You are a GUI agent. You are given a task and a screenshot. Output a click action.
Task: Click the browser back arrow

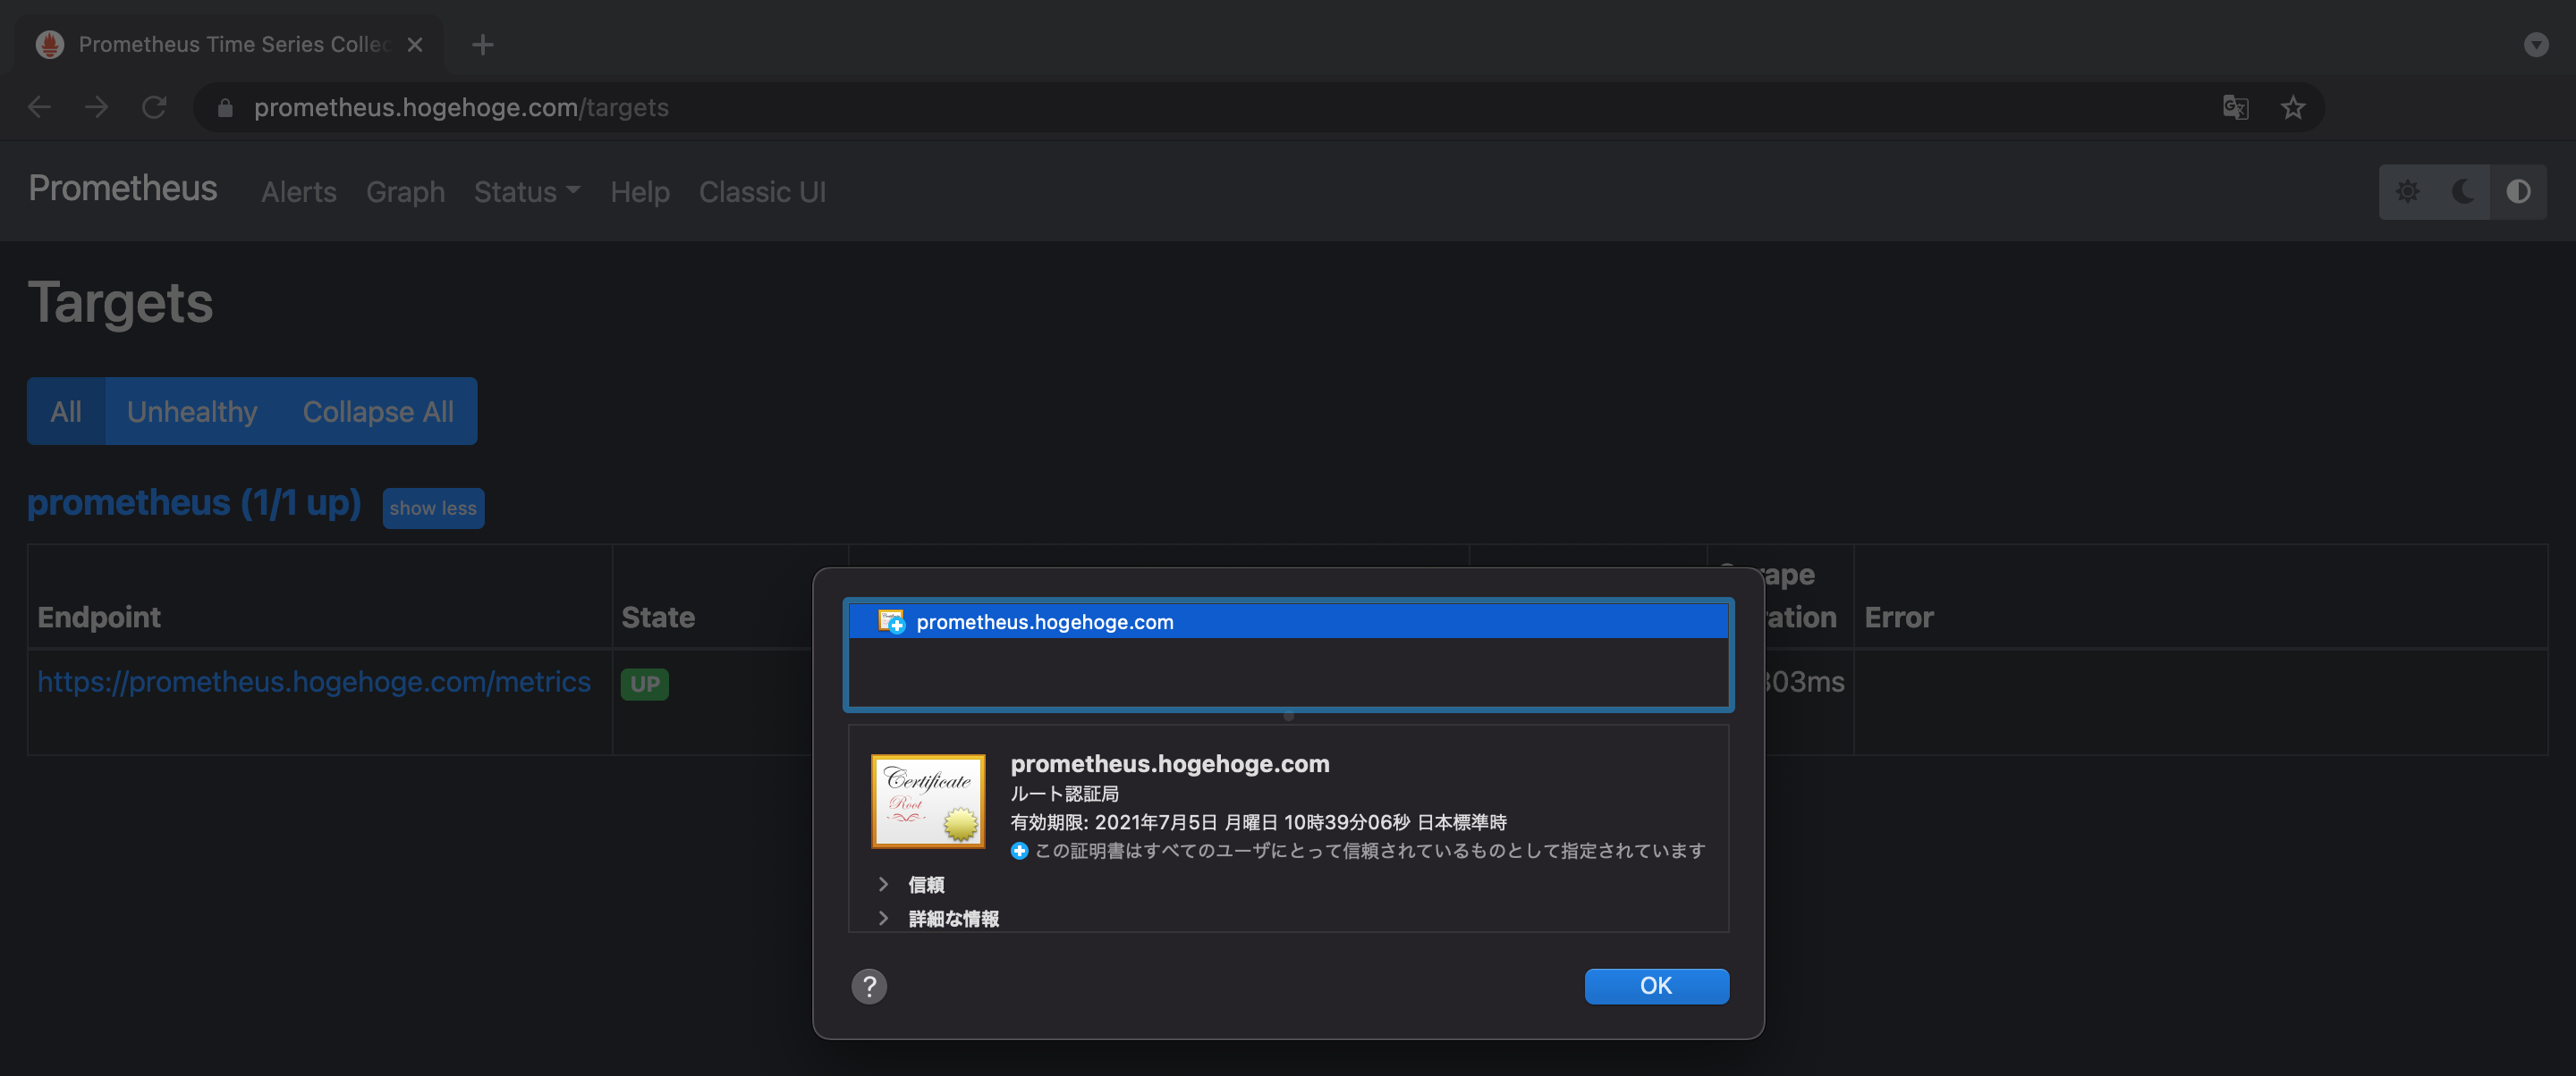click(x=39, y=107)
